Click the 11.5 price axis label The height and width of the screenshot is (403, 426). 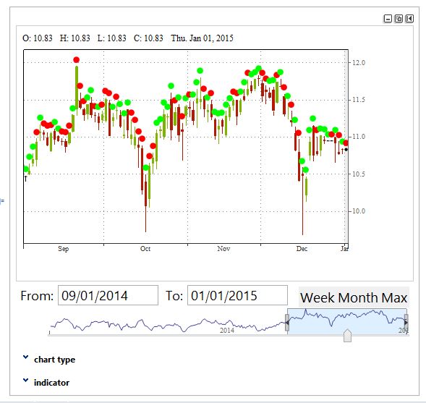[359, 100]
